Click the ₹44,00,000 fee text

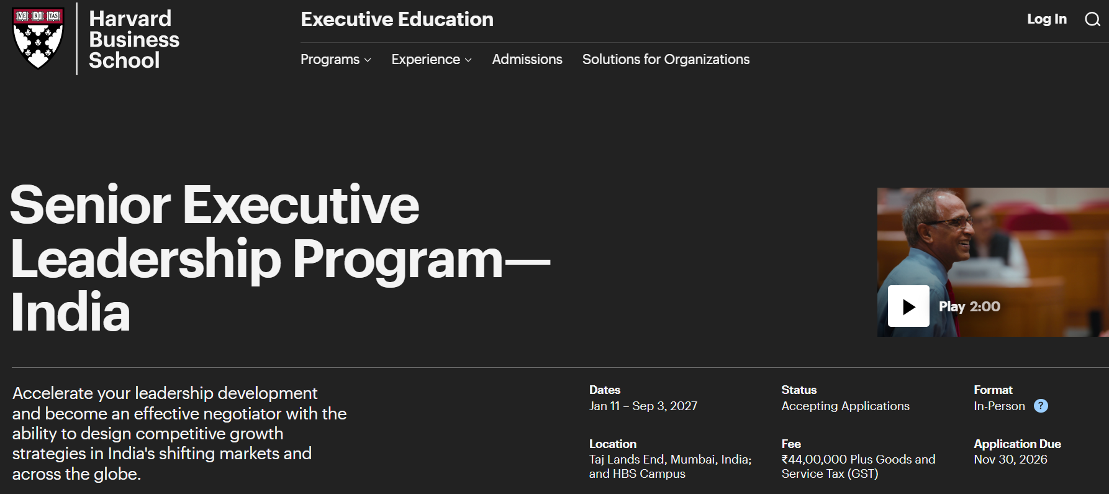[858, 467]
